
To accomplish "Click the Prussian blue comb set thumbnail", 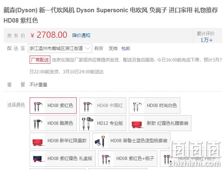I will coord(101,141).
